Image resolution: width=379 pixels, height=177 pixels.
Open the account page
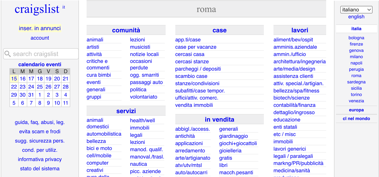[x=40, y=38]
